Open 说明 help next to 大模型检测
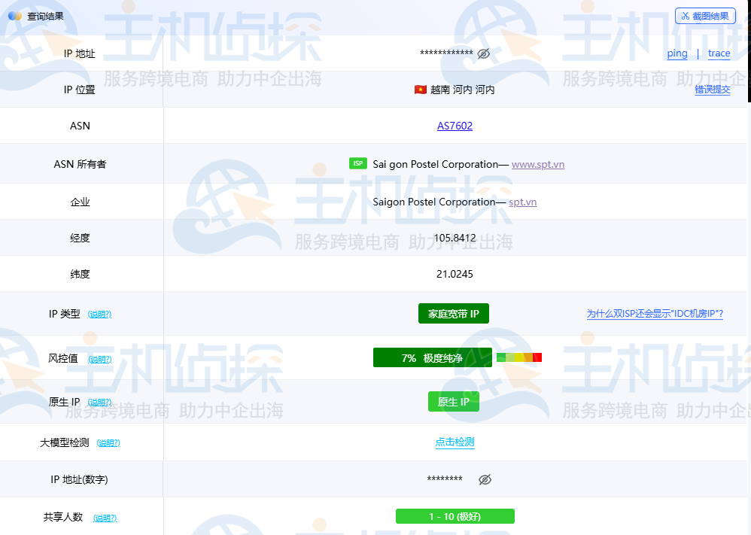751x535 pixels. pos(108,443)
